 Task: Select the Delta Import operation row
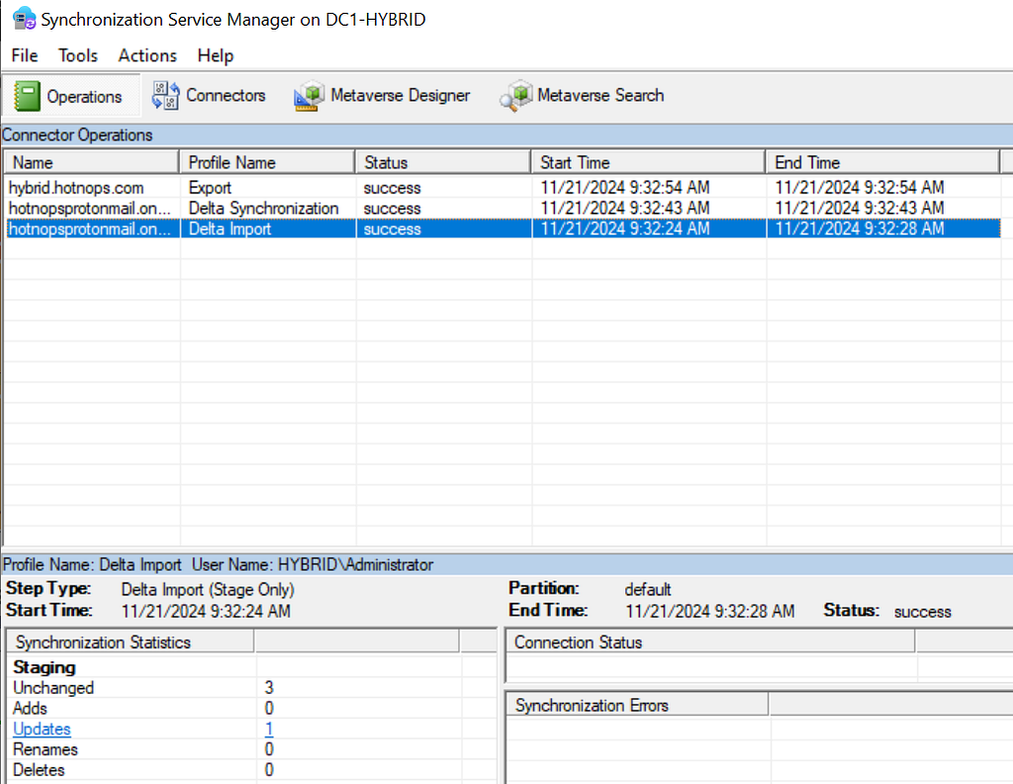[x=503, y=229]
